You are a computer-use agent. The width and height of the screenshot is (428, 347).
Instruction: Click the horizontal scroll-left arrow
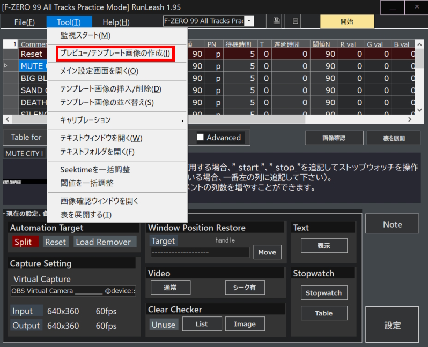(x=8, y=119)
